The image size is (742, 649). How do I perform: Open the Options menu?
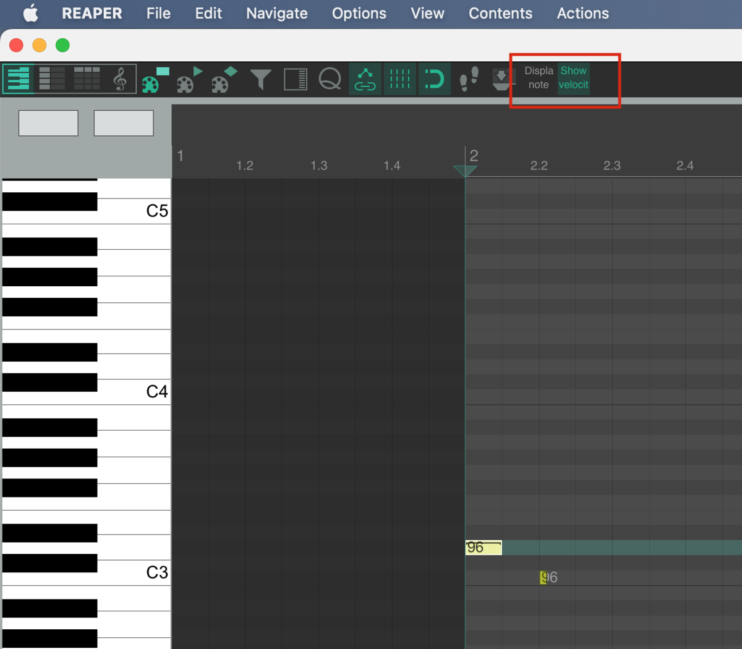pyautogui.click(x=359, y=13)
